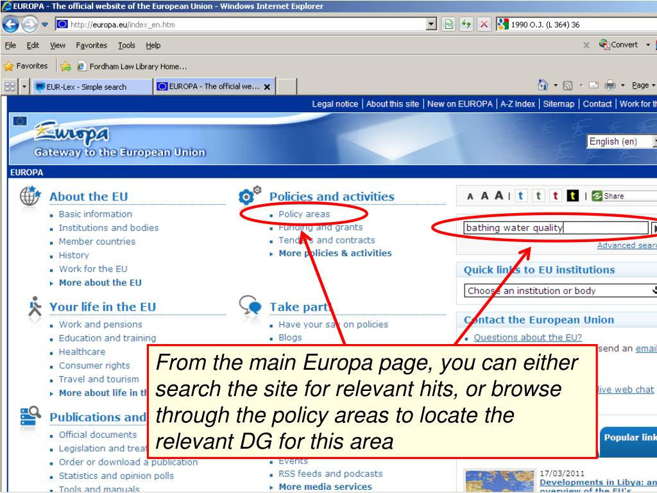
Task: Click the browser search box field
Action: click(x=583, y=24)
